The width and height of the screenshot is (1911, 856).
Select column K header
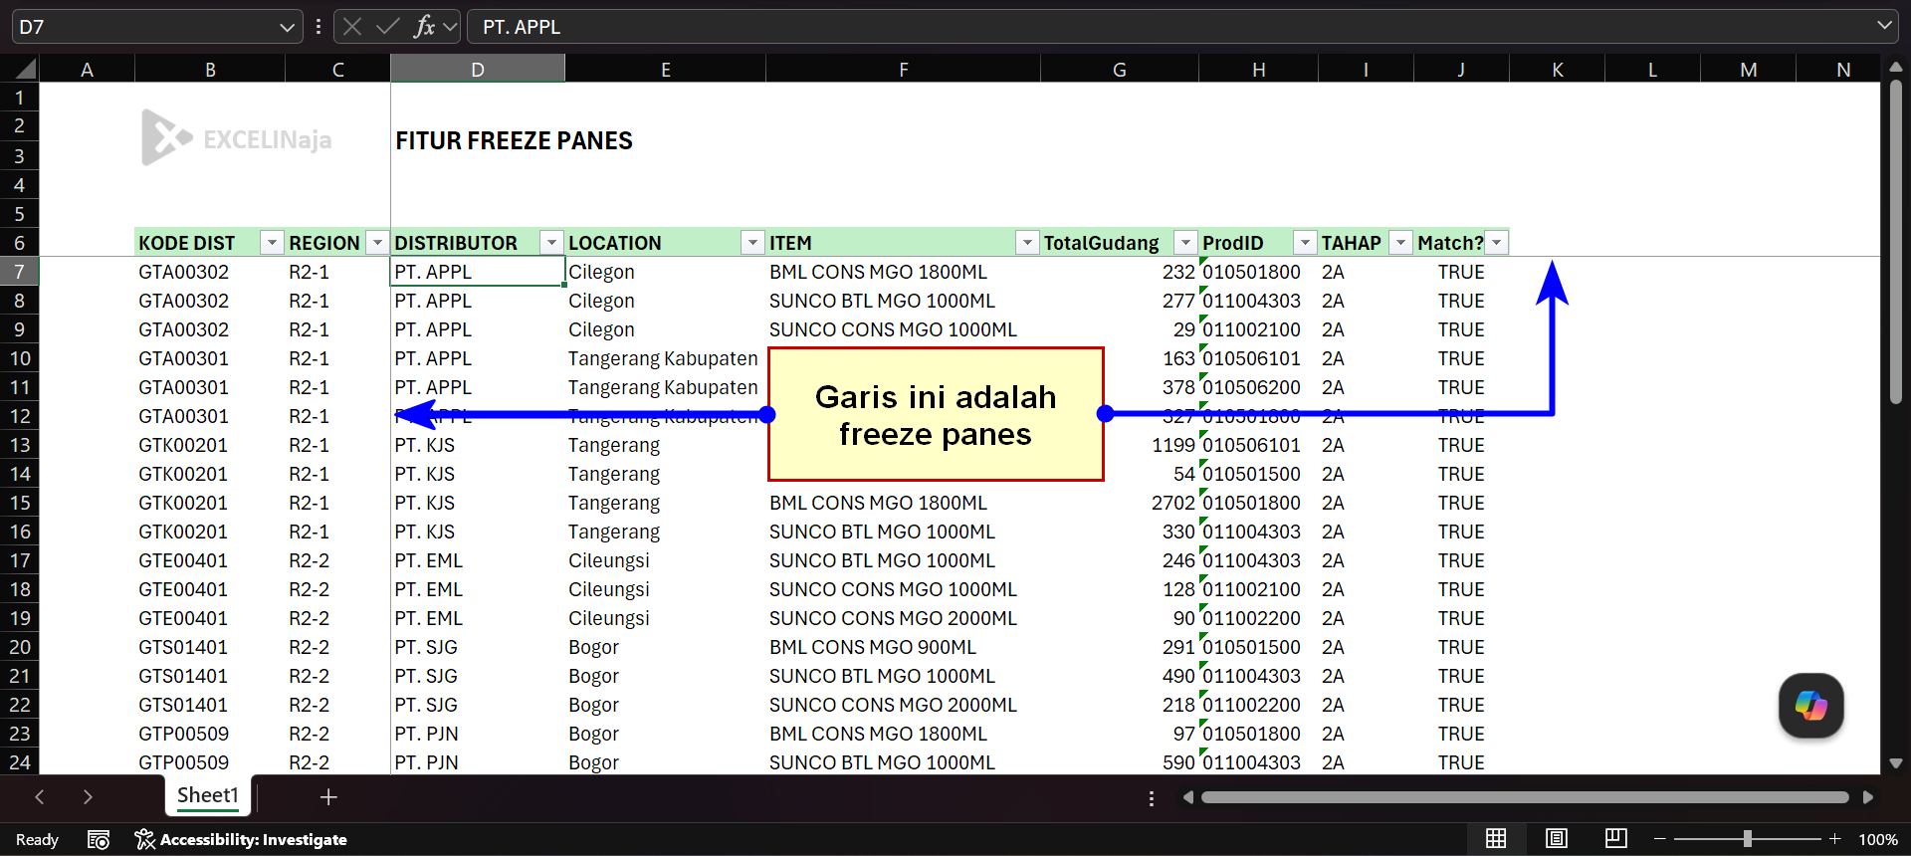(1558, 70)
